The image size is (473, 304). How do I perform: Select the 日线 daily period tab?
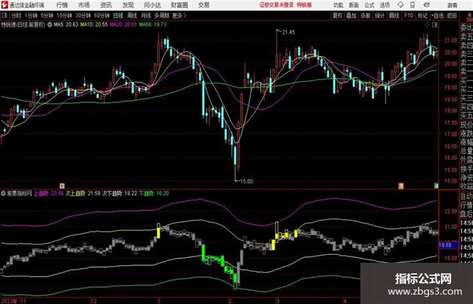tap(118, 15)
